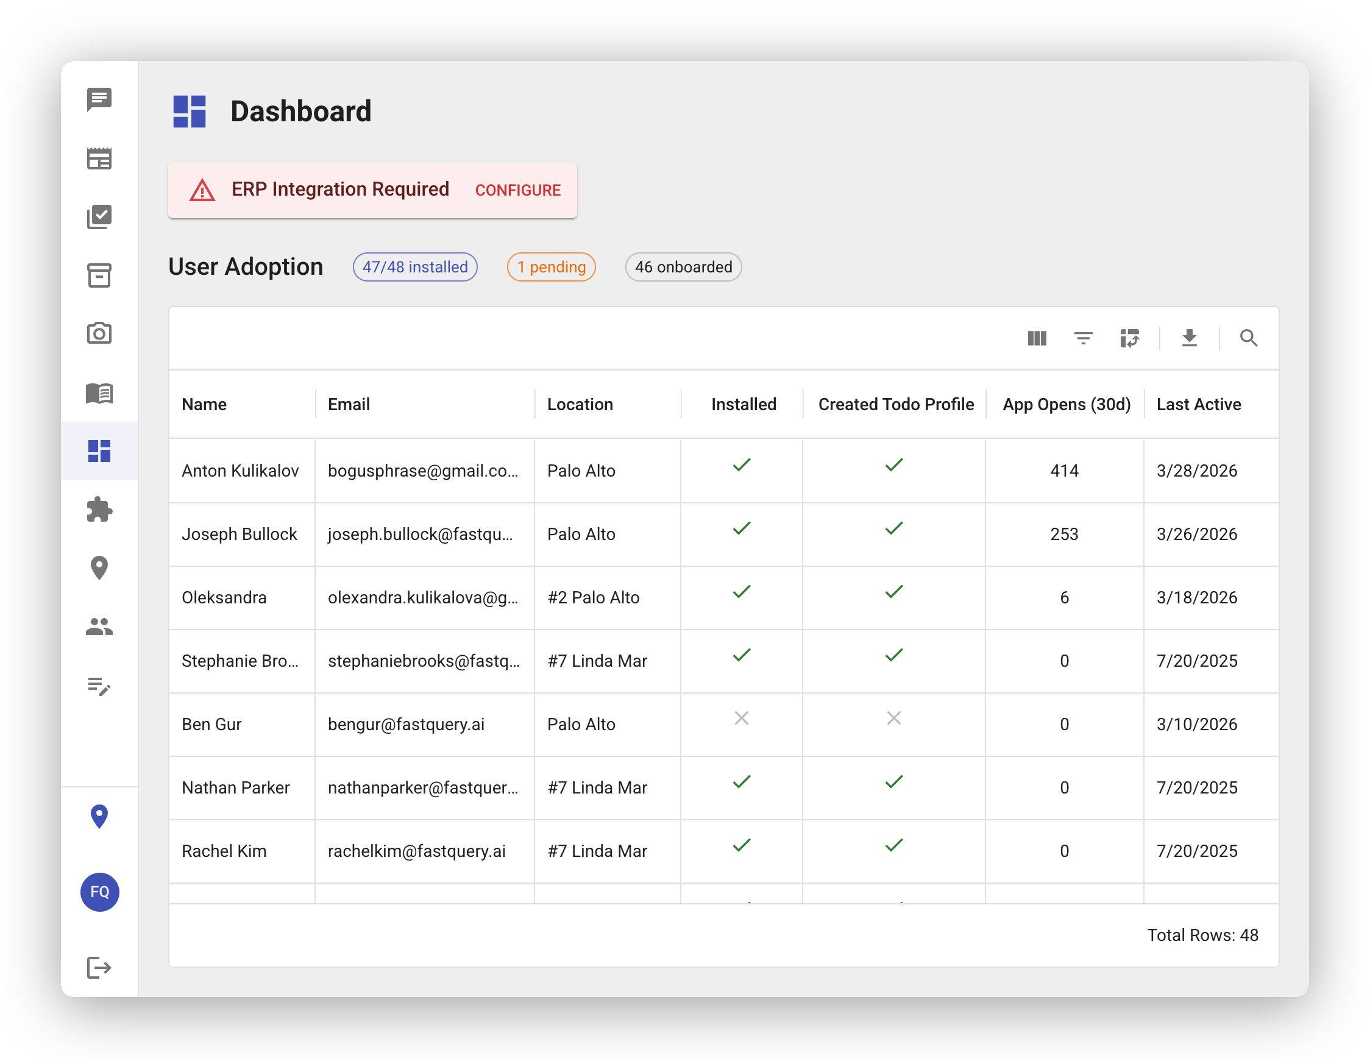Click the FQ avatar at sidebar bottom
The width and height of the screenshot is (1370, 1058).
99,892
